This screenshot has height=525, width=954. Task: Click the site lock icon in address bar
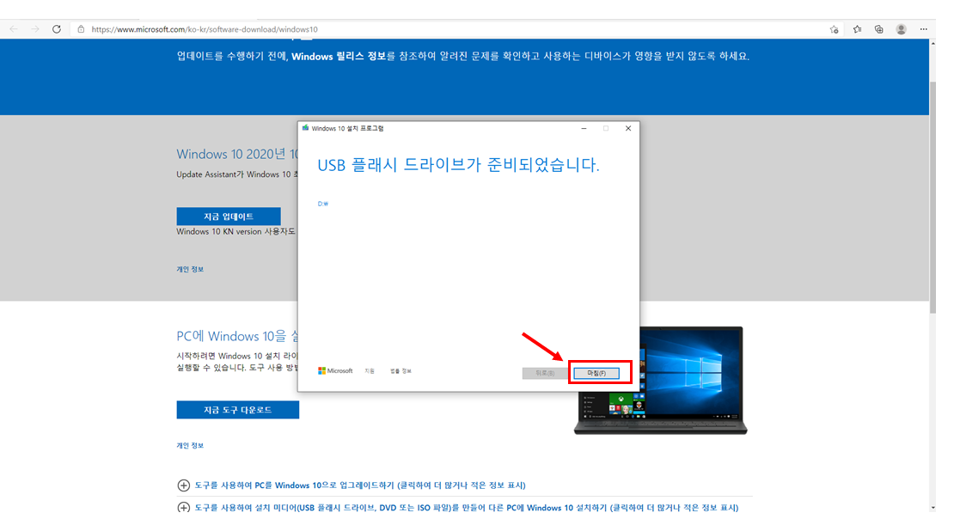pos(80,29)
